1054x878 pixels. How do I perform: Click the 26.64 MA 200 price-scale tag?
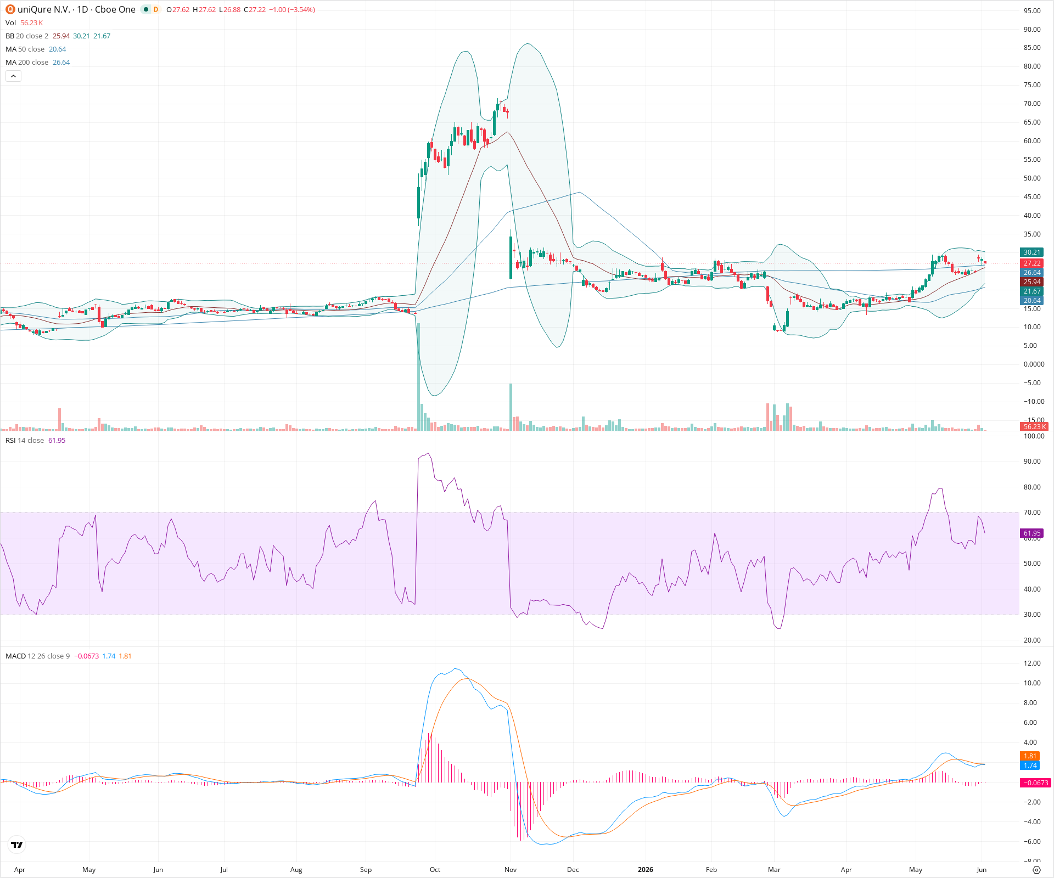1032,273
